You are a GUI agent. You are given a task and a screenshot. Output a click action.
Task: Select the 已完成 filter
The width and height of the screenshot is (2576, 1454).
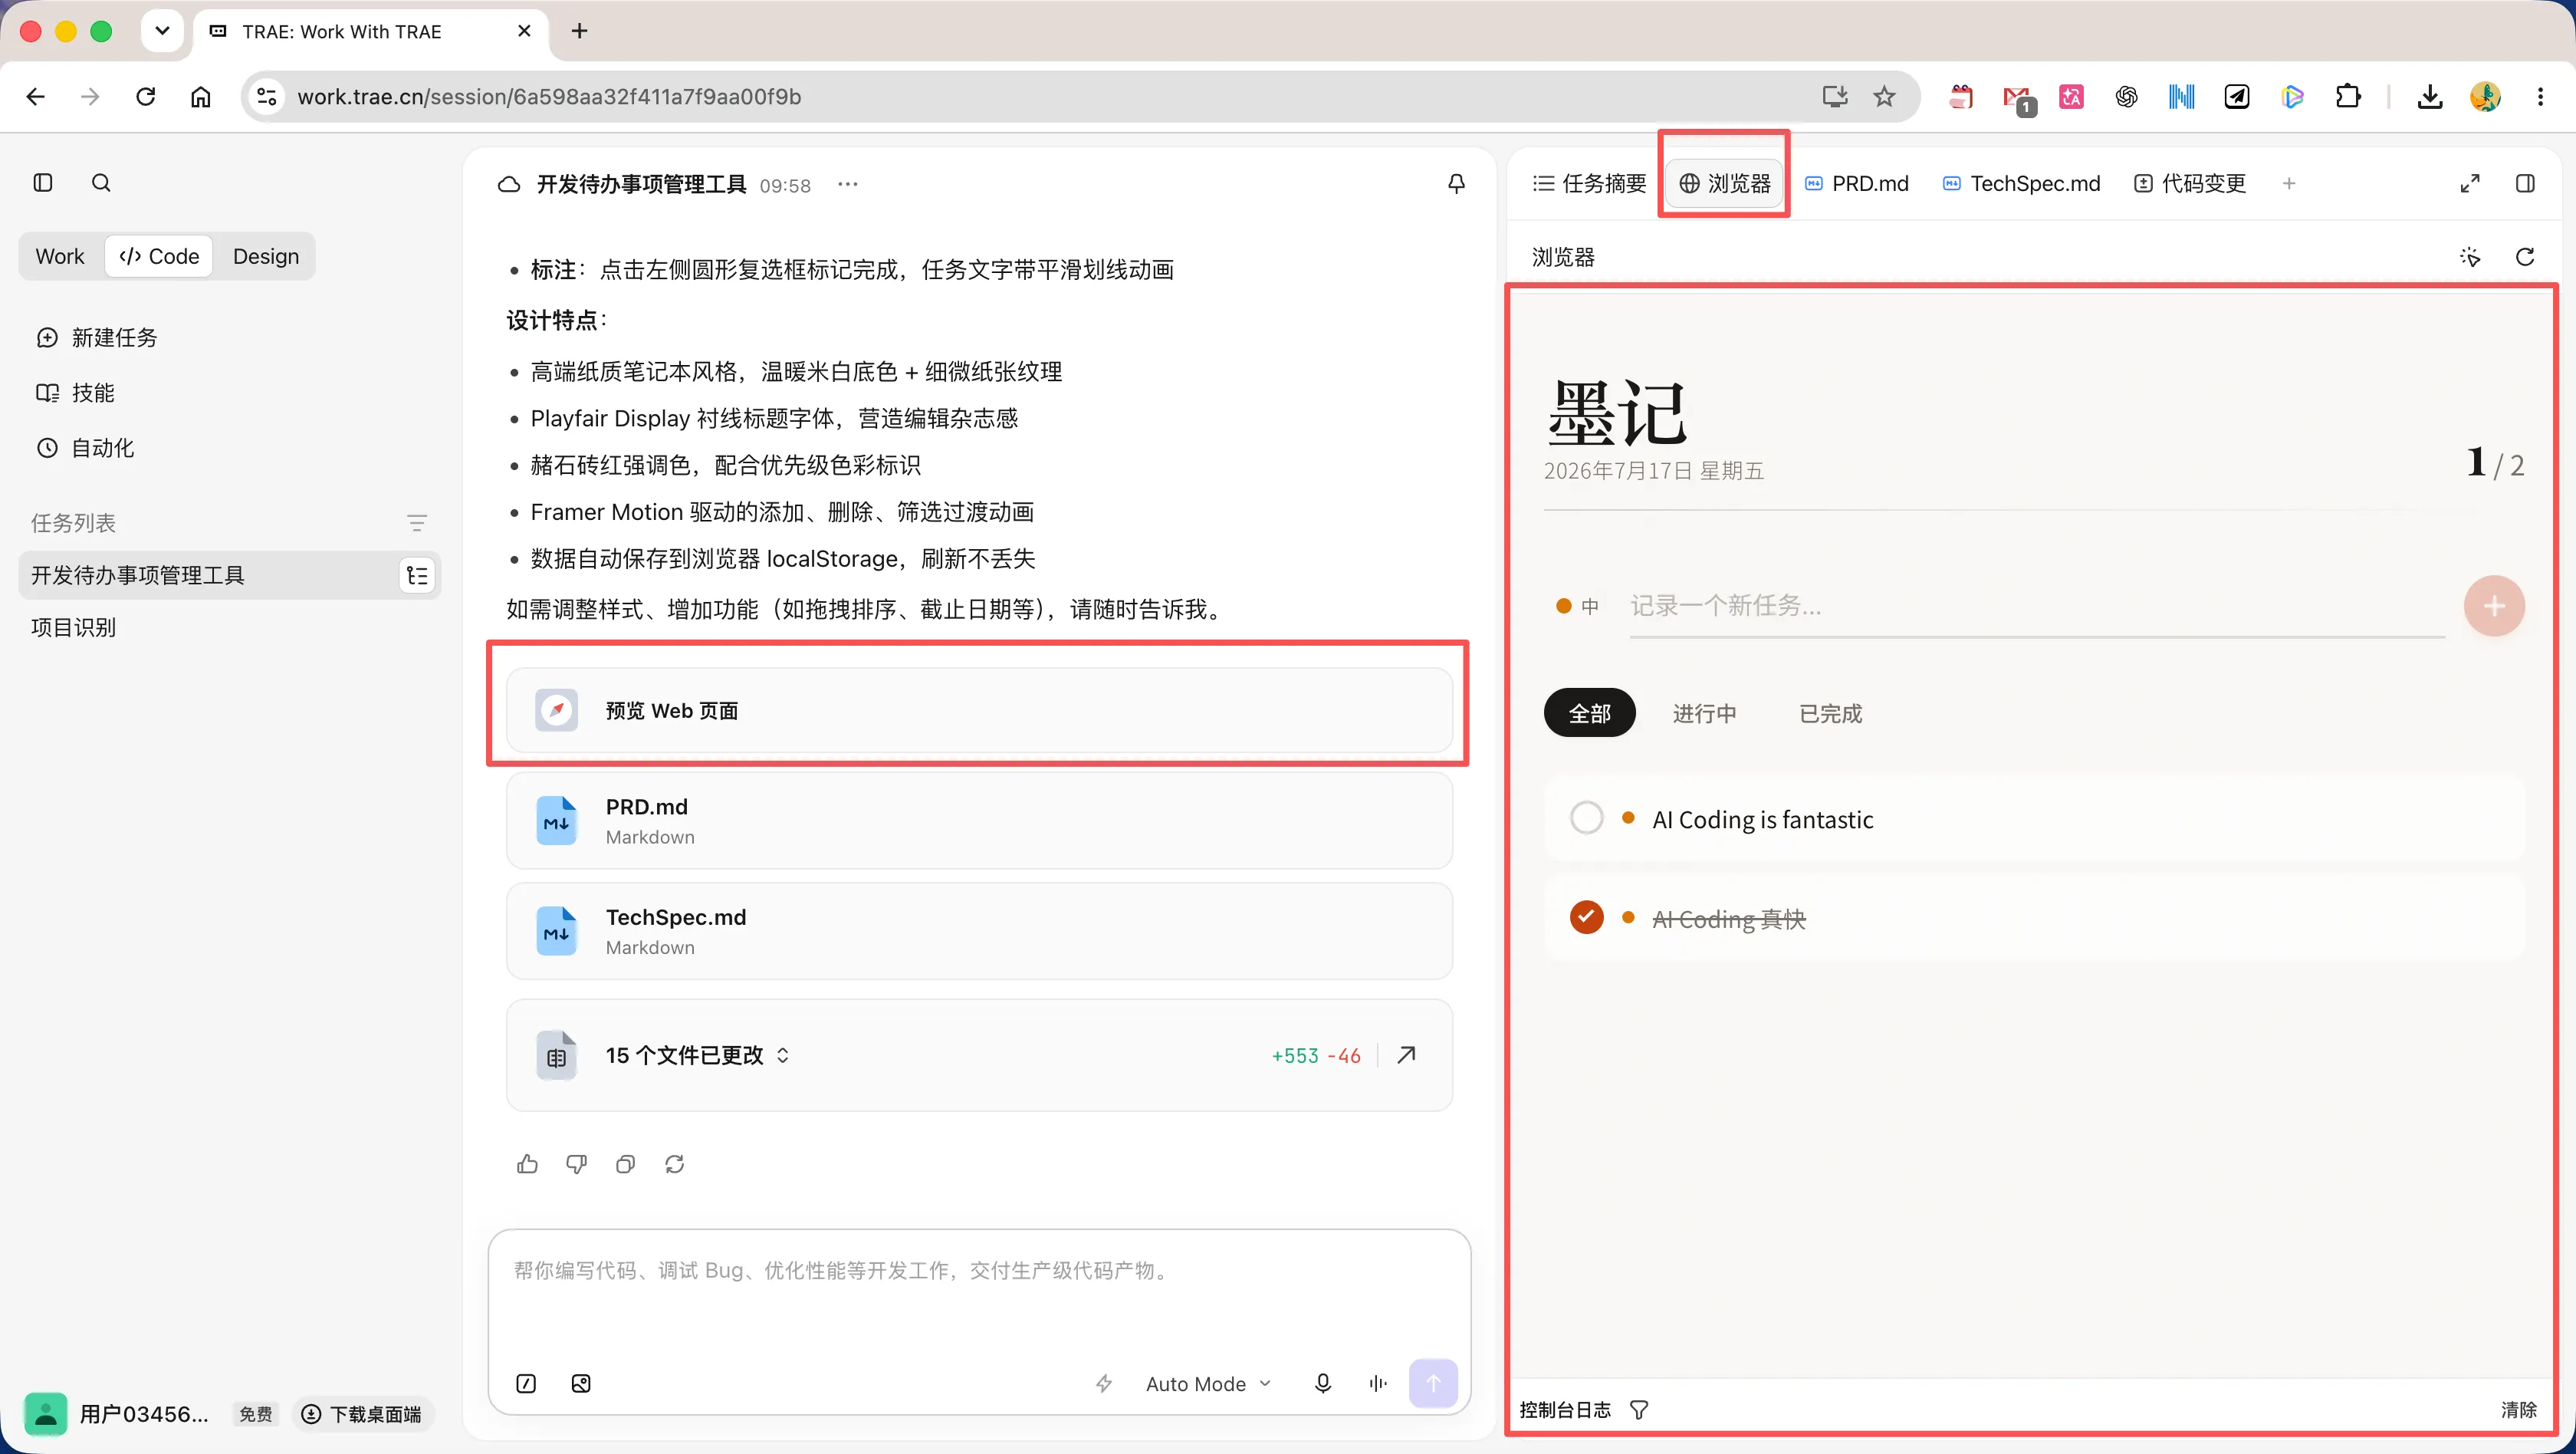[1830, 713]
